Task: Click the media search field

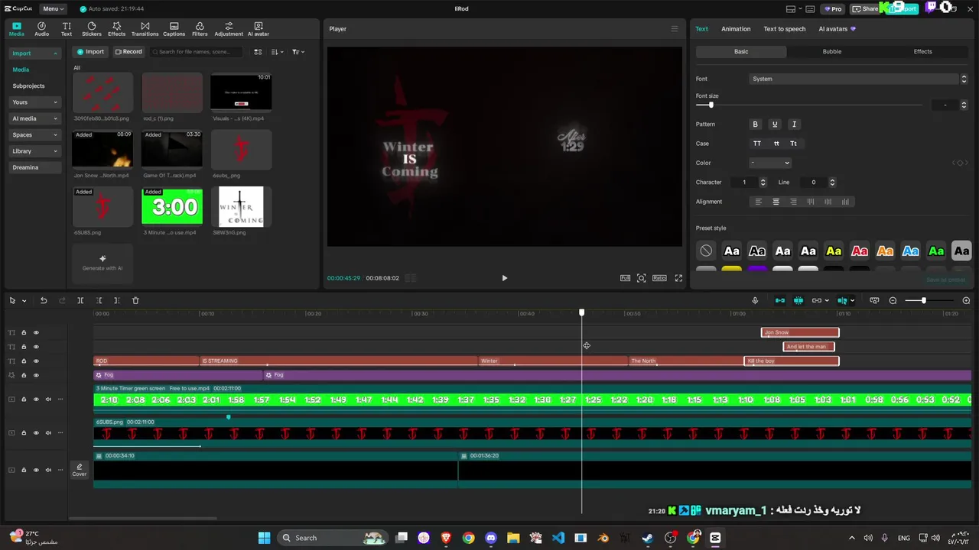Action: 196,52
